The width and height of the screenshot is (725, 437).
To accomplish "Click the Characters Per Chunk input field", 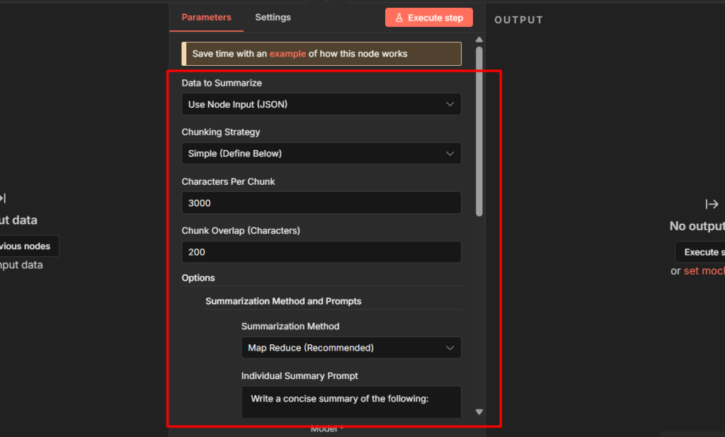I will click(321, 203).
